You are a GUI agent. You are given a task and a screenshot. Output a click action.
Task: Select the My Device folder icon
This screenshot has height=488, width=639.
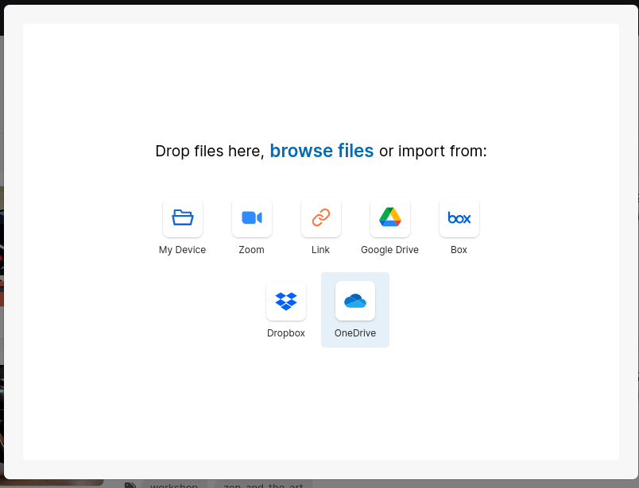click(183, 217)
